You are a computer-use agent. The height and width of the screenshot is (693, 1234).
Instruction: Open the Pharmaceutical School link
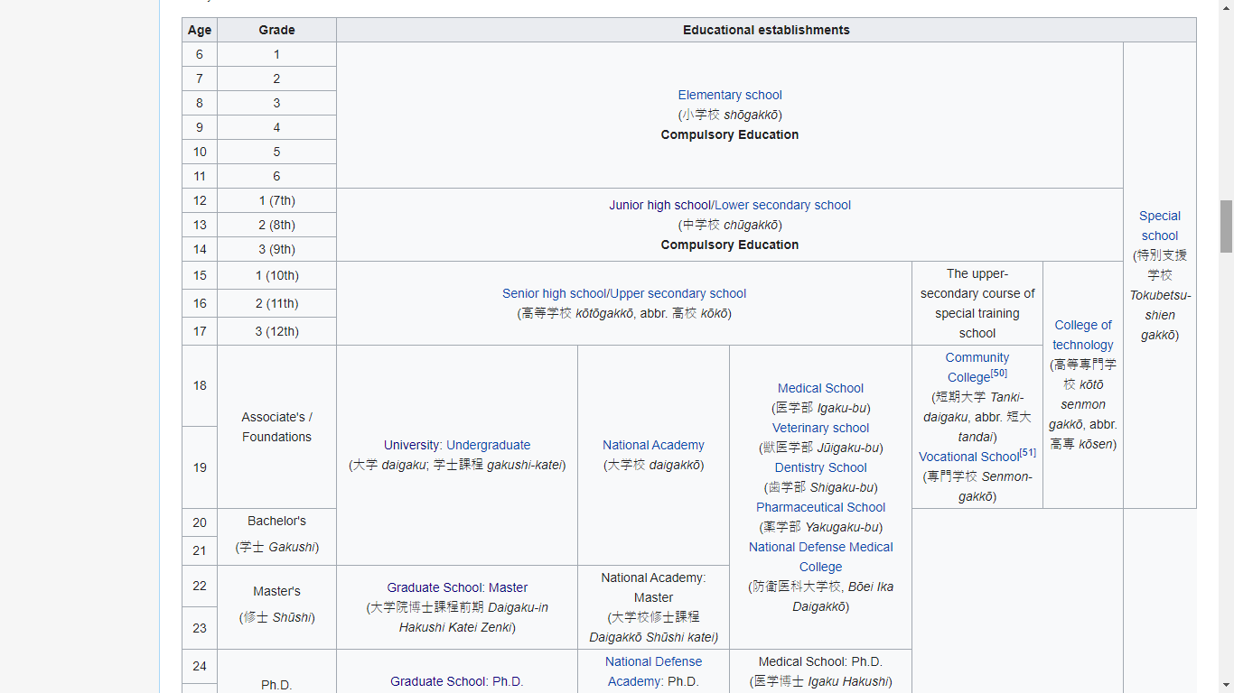coord(820,507)
